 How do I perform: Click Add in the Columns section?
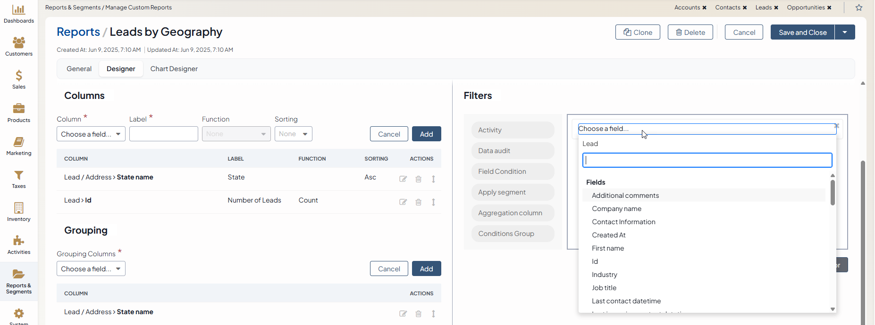click(x=426, y=134)
